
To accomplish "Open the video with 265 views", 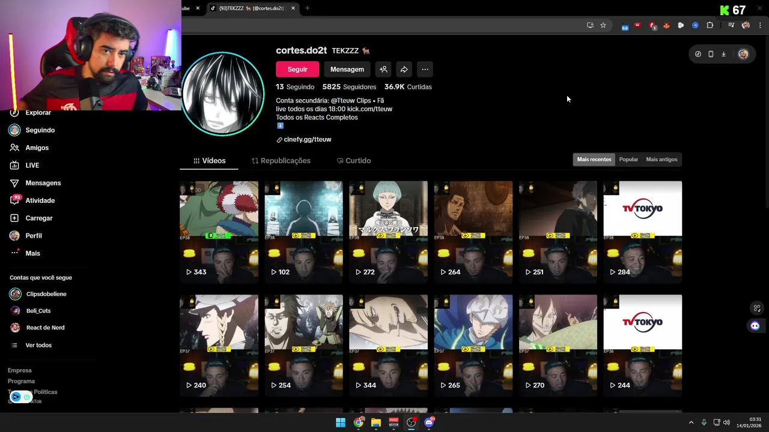I will [473, 345].
